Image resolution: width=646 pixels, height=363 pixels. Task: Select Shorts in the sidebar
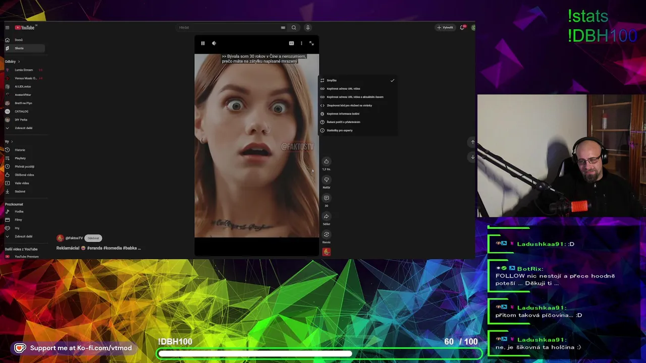[x=24, y=48]
